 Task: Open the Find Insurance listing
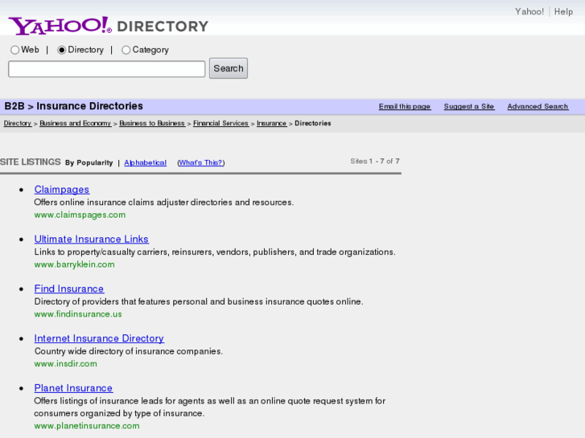pyautogui.click(x=69, y=289)
